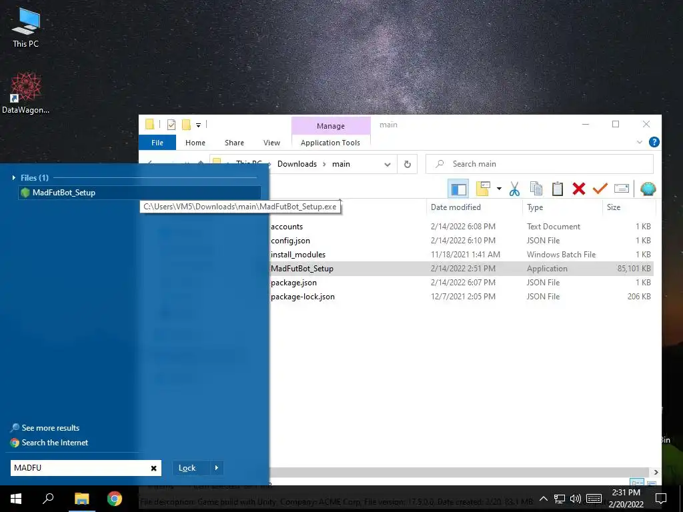Click the orange checkmark Properties icon
The width and height of the screenshot is (683, 512).
point(600,189)
